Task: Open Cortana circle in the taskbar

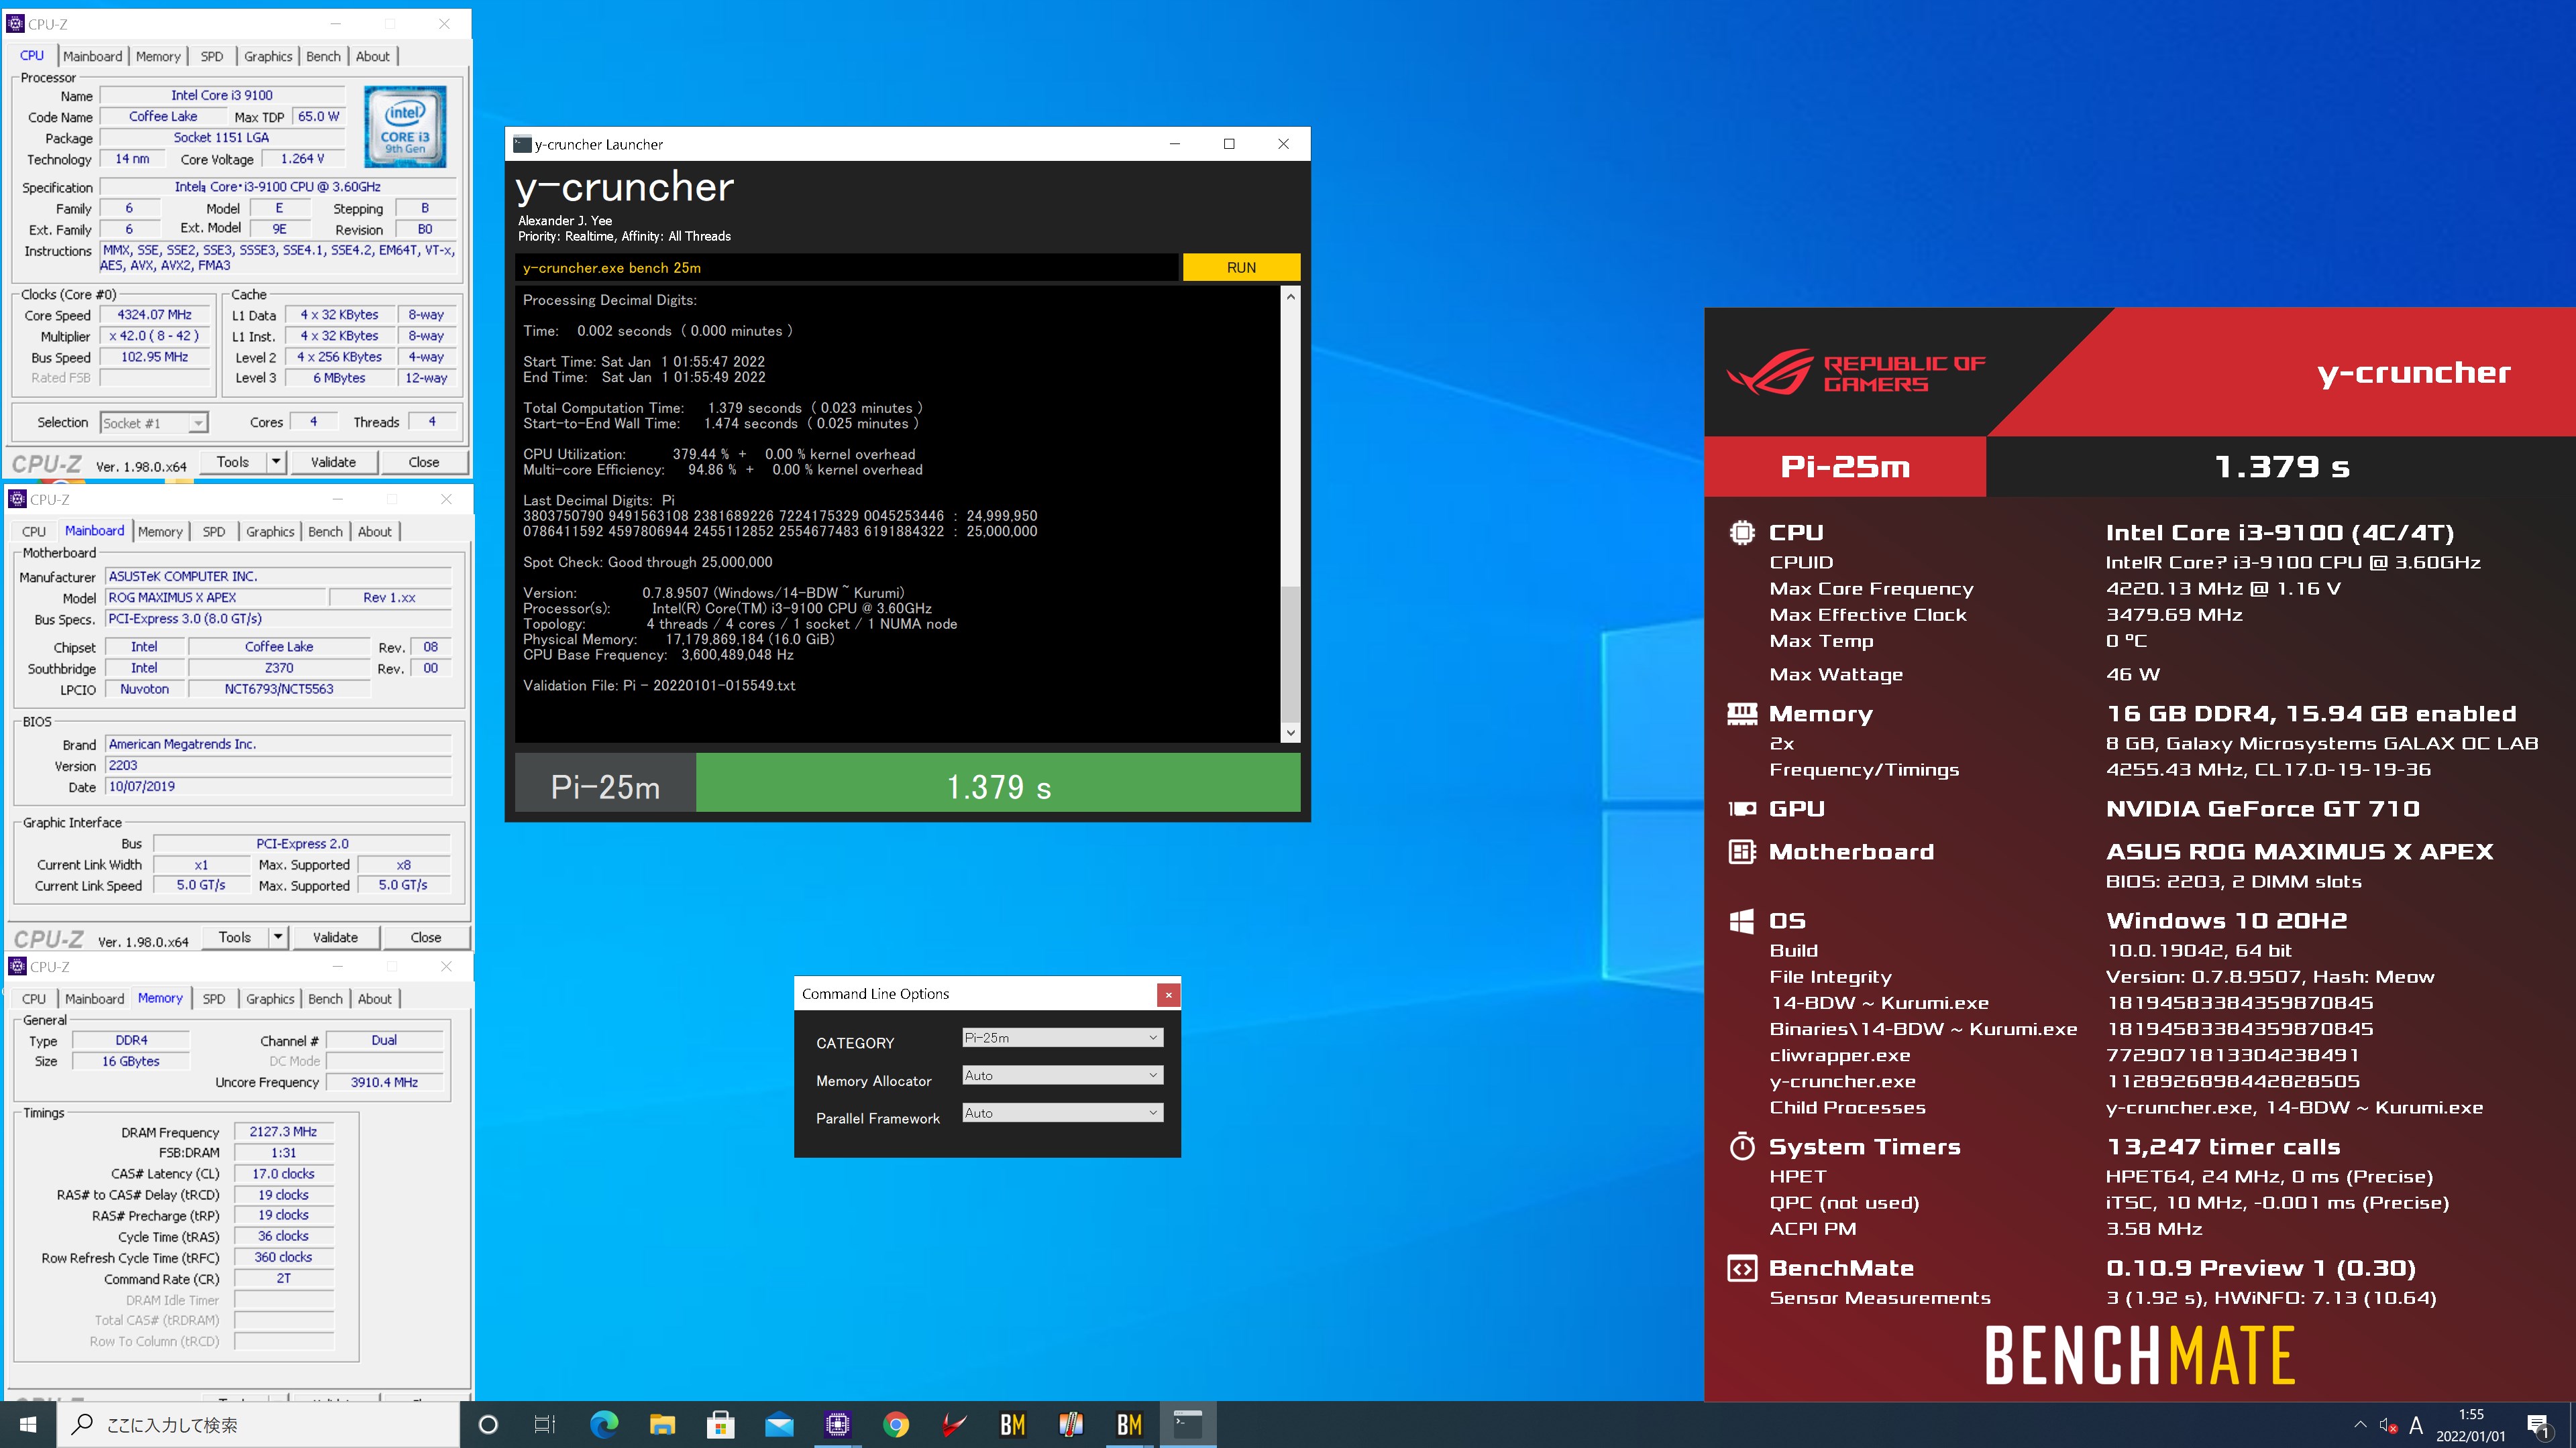Action: tap(488, 1424)
